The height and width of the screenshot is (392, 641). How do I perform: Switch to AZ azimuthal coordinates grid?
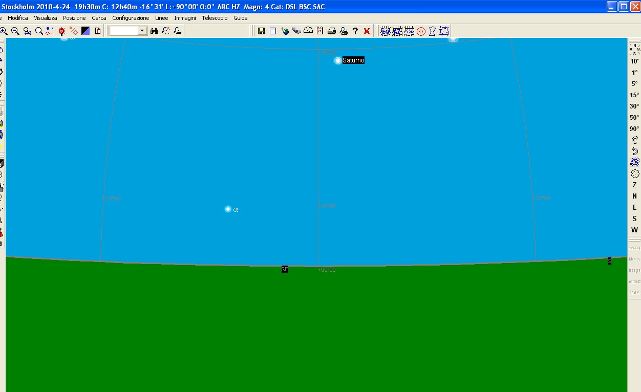point(397,31)
